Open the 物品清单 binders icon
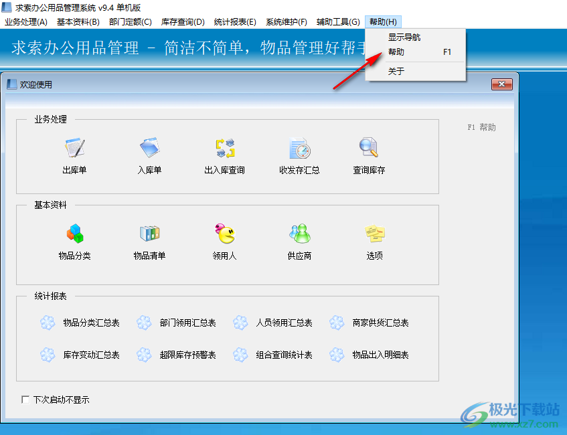 tap(150, 234)
